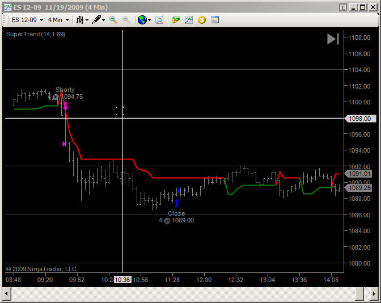Open the indicators chart icon
This screenshot has height=303, width=381.
(189, 20)
